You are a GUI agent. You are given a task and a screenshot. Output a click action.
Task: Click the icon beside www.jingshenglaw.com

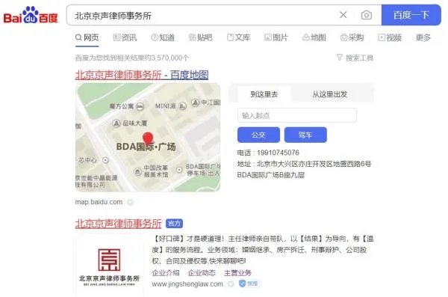[x=231, y=284]
